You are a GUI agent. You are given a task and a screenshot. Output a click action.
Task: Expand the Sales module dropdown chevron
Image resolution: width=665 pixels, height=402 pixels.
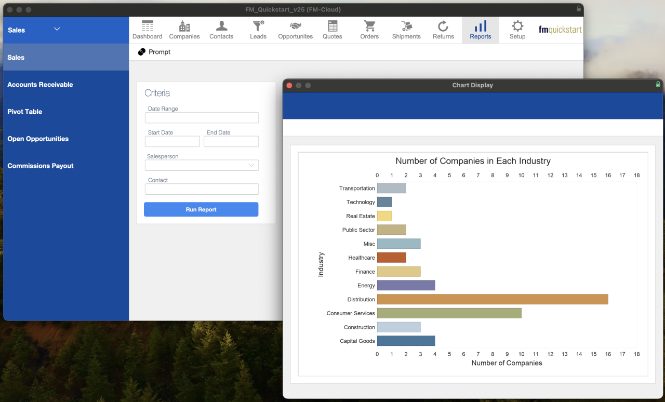point(57,29)
